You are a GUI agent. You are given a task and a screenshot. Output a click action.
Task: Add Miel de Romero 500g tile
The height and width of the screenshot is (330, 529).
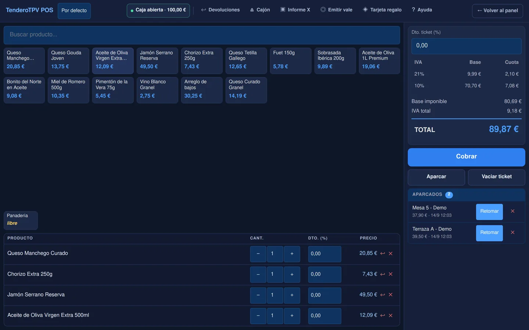point(69,90)
